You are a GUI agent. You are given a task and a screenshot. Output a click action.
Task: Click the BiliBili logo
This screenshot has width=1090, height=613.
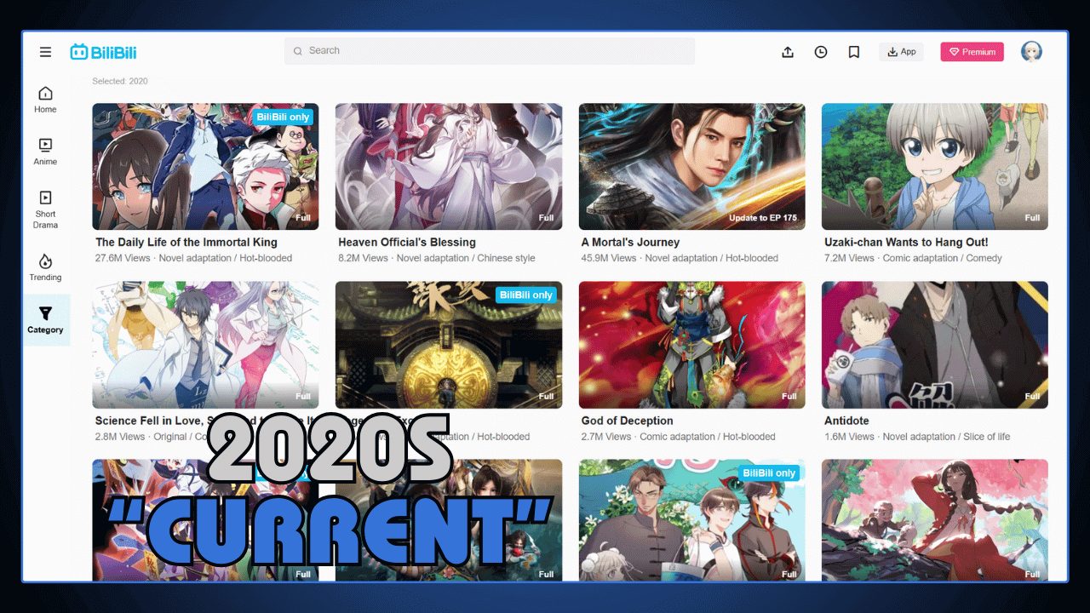103,52
